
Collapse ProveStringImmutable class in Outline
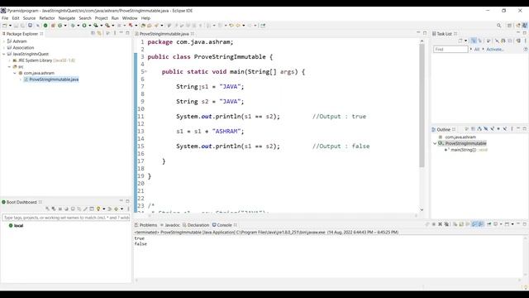click(436, 143)
